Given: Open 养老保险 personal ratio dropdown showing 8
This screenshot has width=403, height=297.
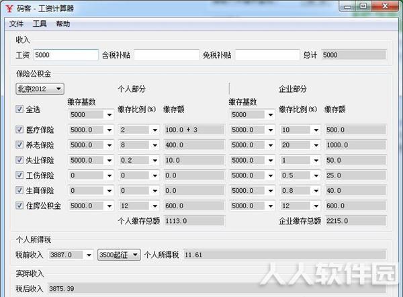Looking at the screenshot, I should 139,145.
